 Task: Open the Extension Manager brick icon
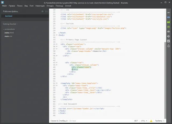point(169,22)
